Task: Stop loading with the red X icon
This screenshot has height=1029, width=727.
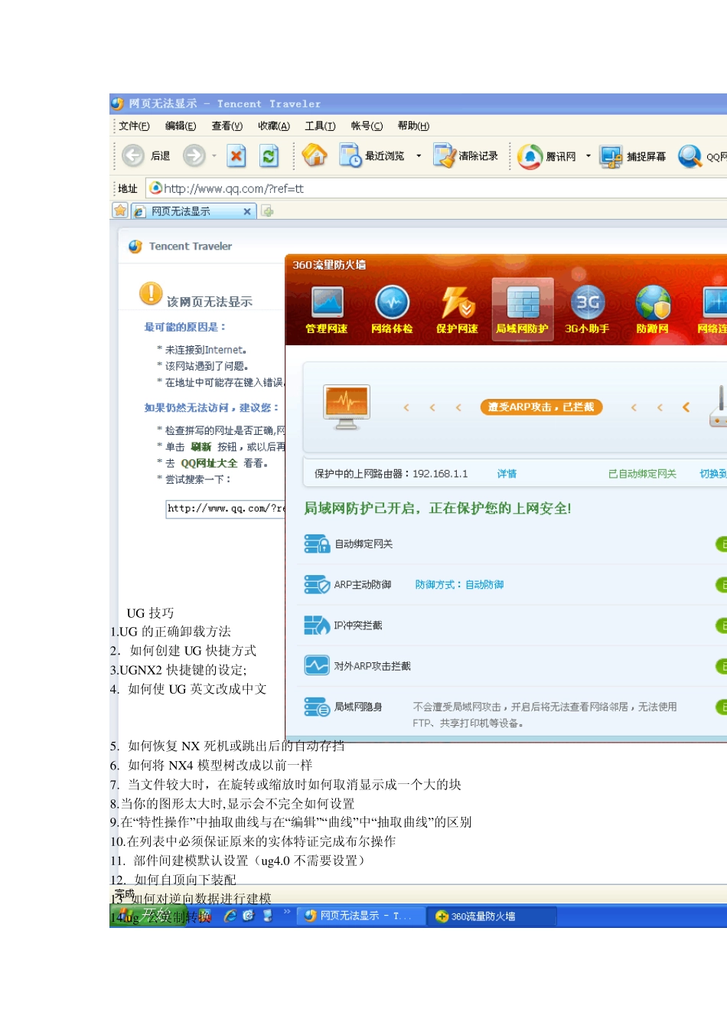Action: 236,156
